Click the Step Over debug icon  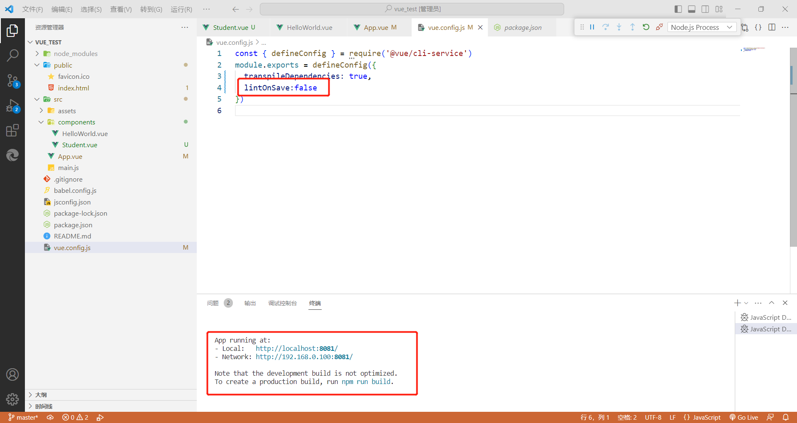click(x=606, y=27)
